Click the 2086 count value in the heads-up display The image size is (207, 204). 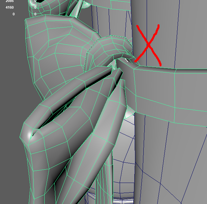[10, 1]
